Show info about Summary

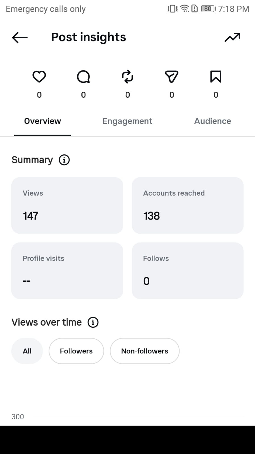point(64,160)
